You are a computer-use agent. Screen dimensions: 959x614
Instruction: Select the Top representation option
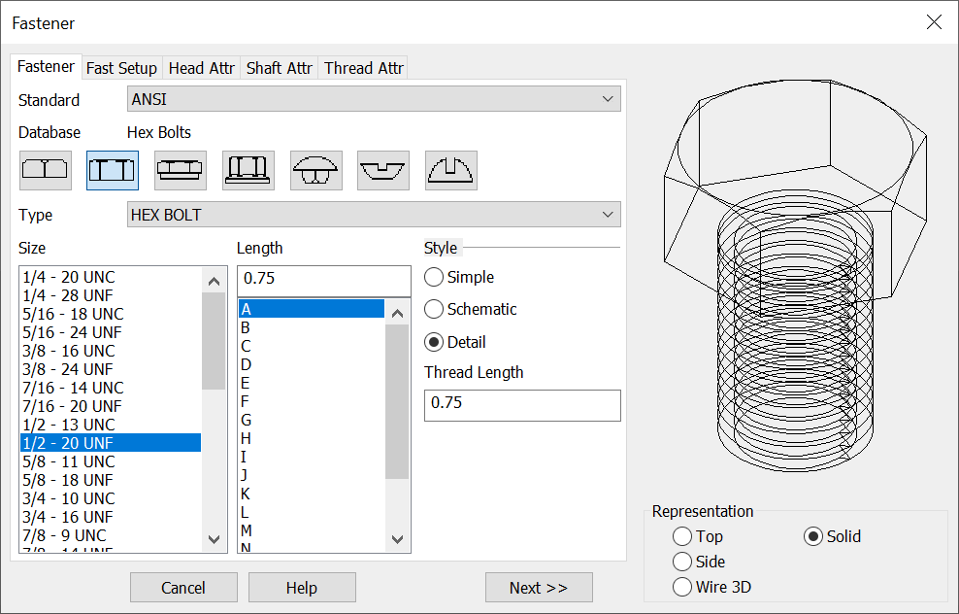(x=682, y=535)
